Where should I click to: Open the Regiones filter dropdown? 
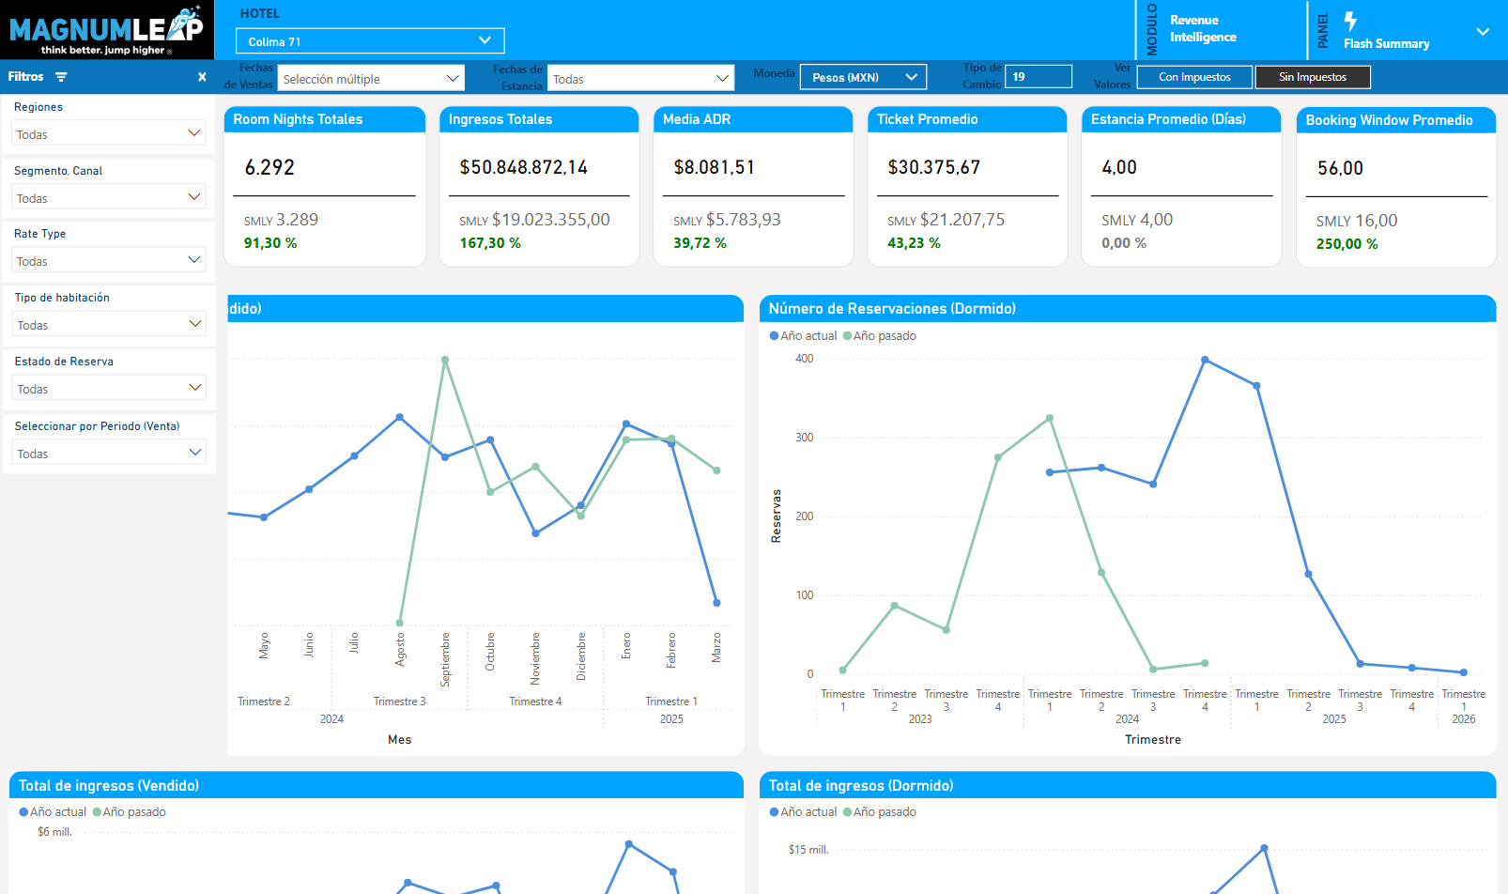109,133
